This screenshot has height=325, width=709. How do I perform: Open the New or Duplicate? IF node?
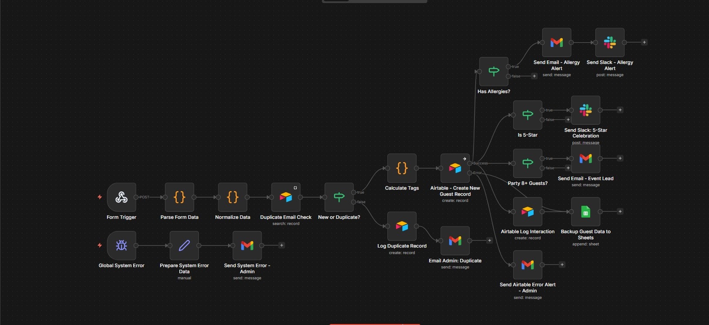tap(339, 197)
